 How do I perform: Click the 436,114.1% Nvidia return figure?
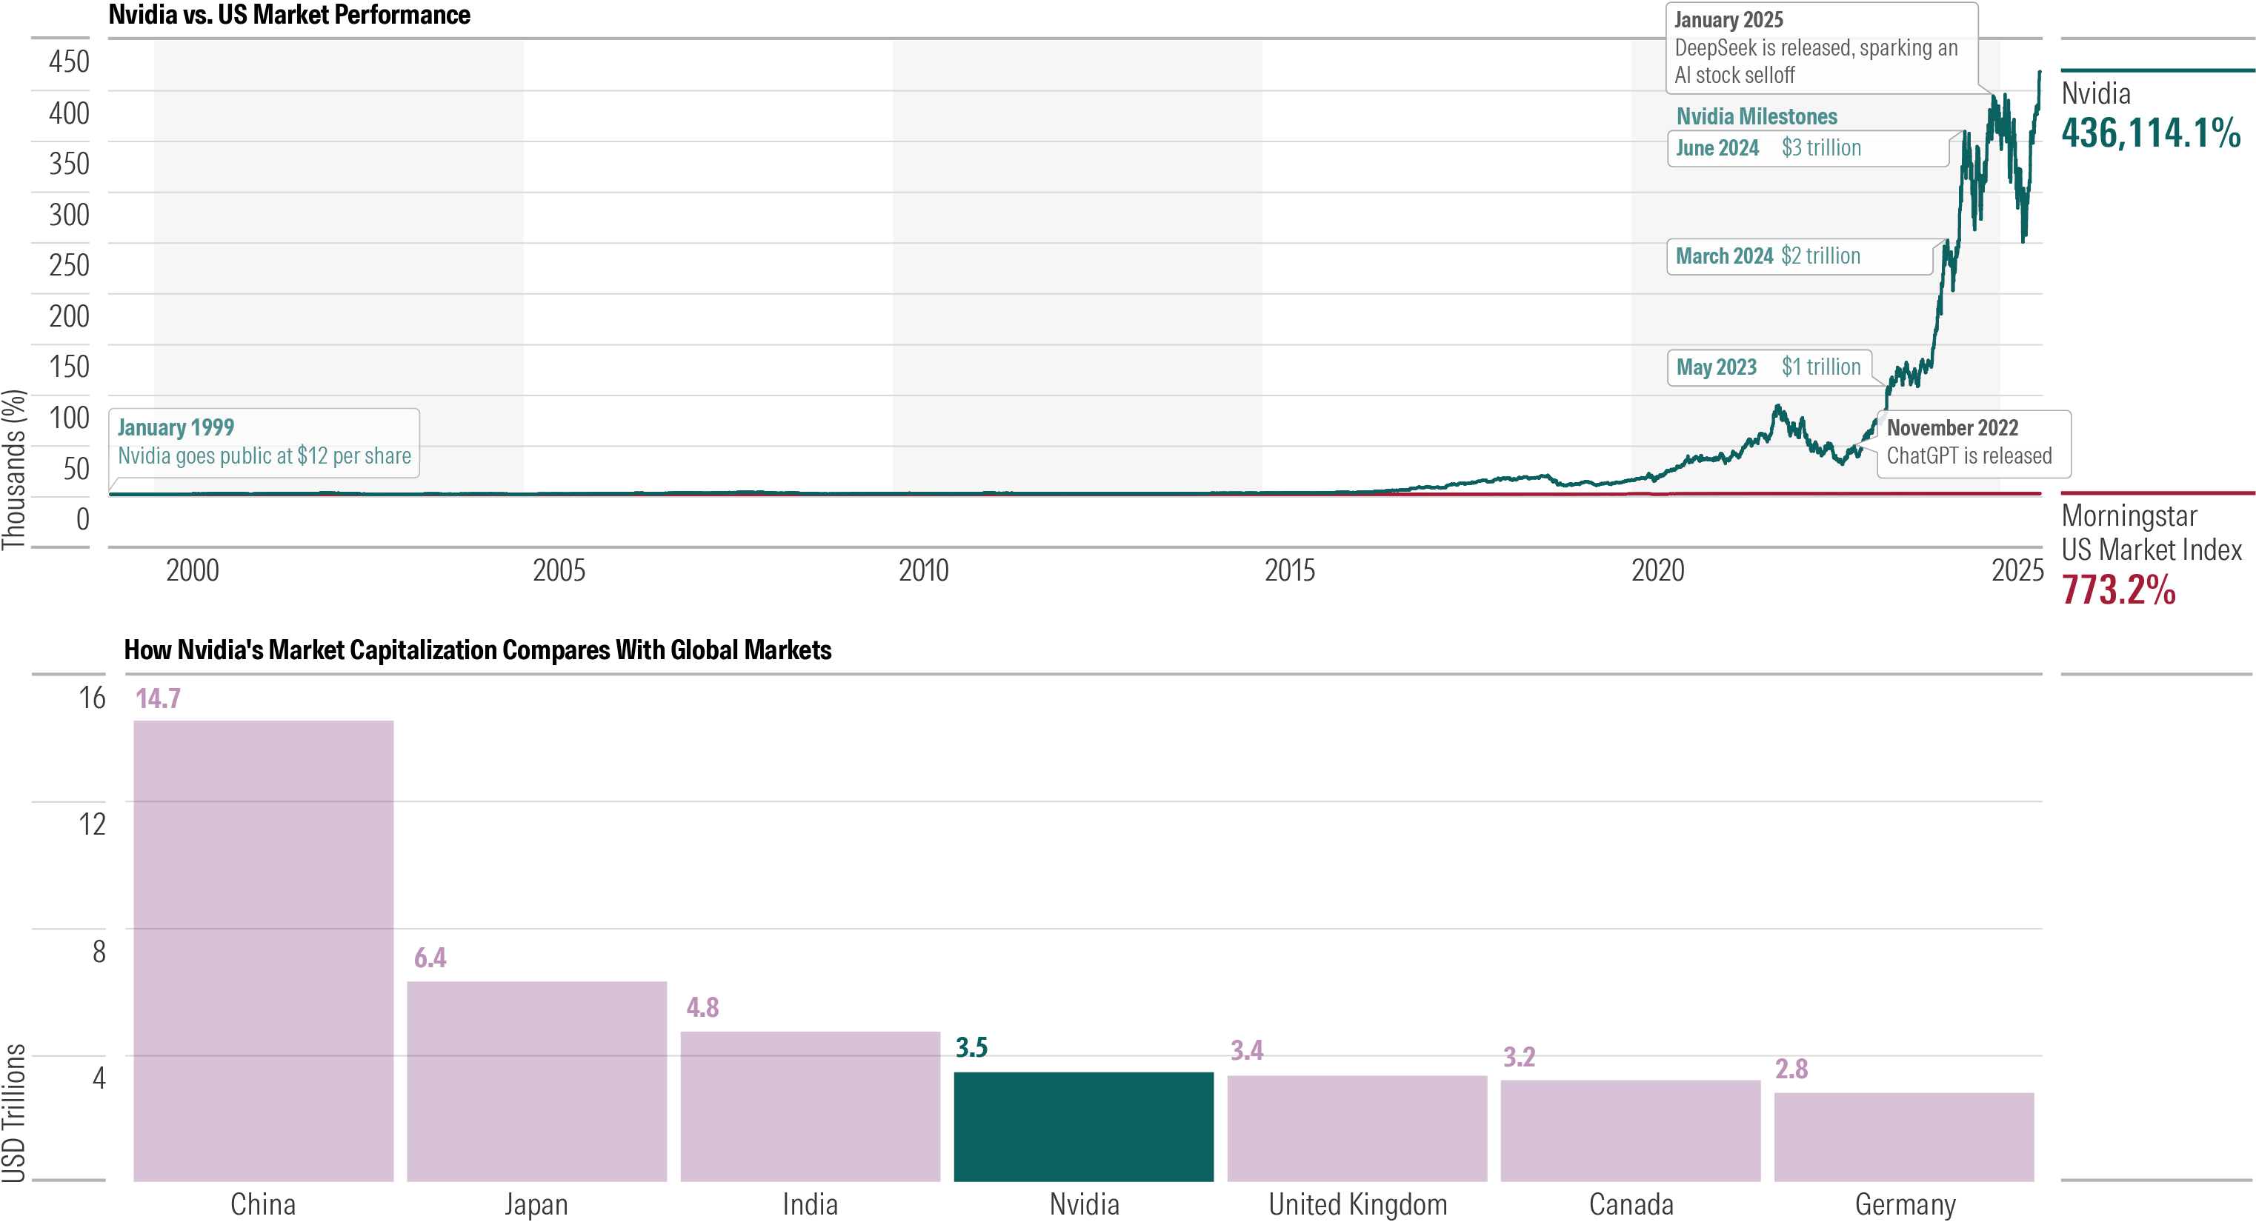click(2151, 133)
